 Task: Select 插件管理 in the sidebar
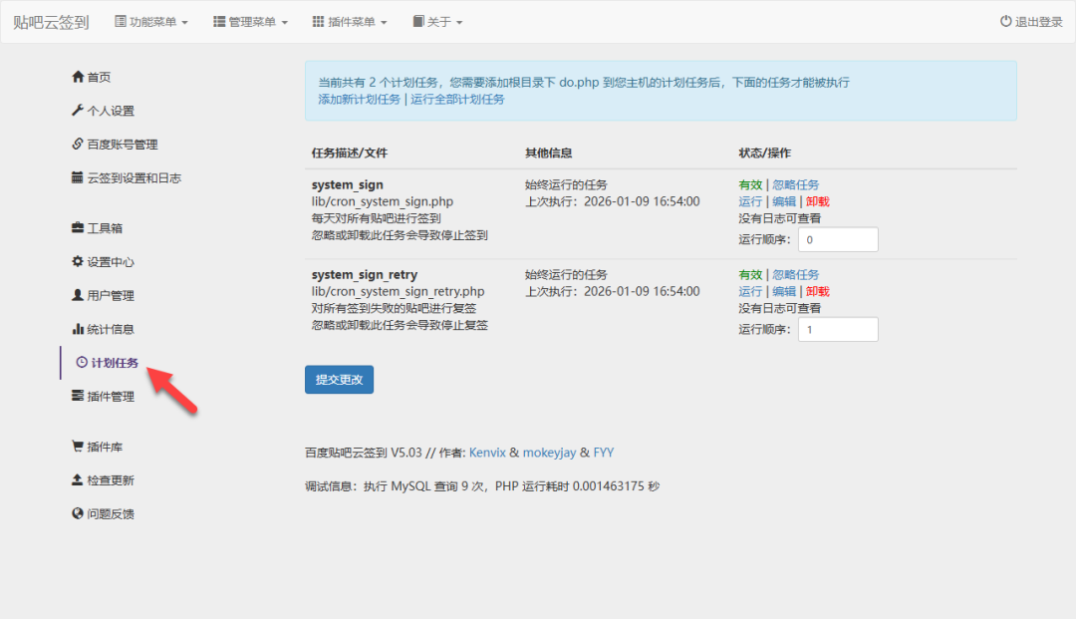pyautogui.click(x=110, y=397)
